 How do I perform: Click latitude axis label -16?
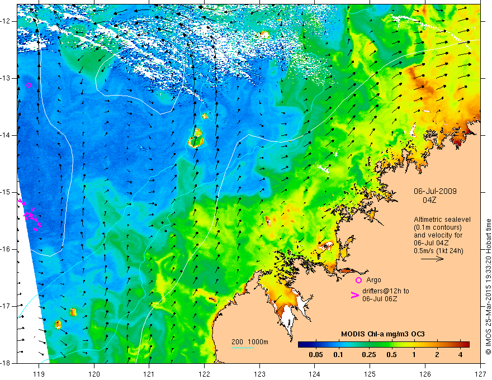[6, 249]
